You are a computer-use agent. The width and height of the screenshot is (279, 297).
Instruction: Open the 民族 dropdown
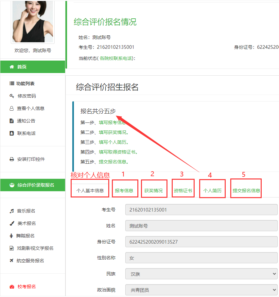pyautogui.click(x=201, y=274)
